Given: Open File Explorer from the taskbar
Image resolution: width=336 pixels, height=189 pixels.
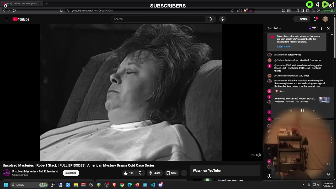Looking at the screenshot, I should 76,185.
